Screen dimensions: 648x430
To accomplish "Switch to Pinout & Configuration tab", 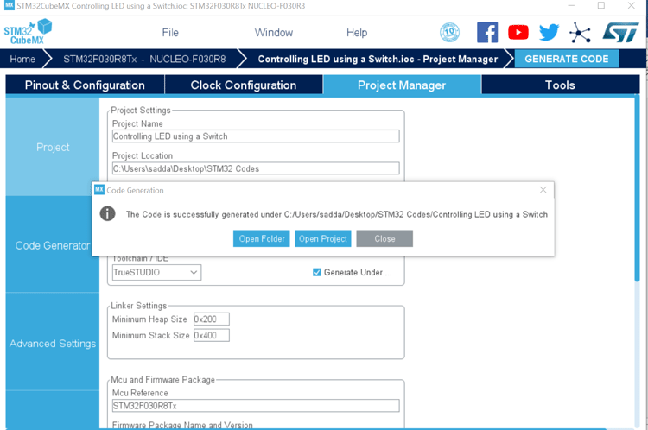I will coord(85,85).
